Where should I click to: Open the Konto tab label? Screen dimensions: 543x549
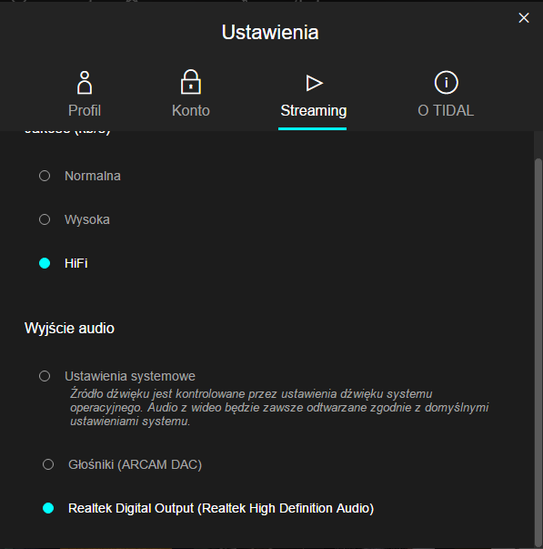click(191, 111)
